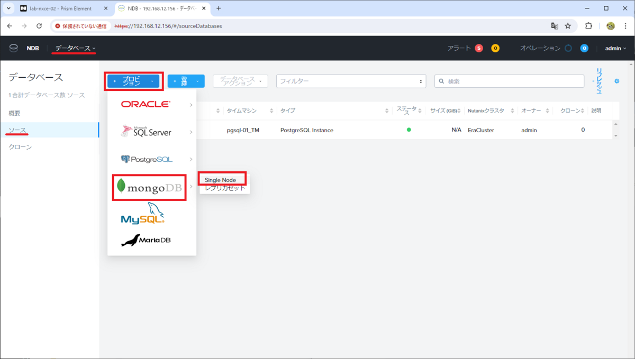Click the 保護されていない通信 security warning chip
The width and height of the screenshot is (635, 359).
tap(81, 25)
